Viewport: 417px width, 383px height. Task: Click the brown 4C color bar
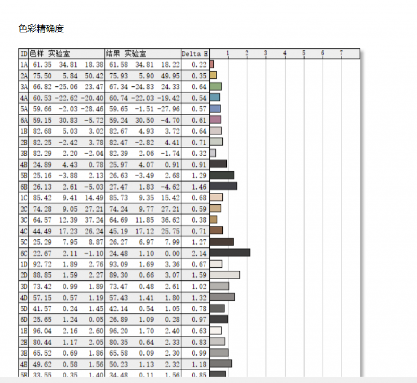[216, 230]
